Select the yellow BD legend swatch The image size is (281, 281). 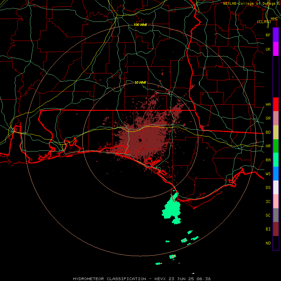276,132
